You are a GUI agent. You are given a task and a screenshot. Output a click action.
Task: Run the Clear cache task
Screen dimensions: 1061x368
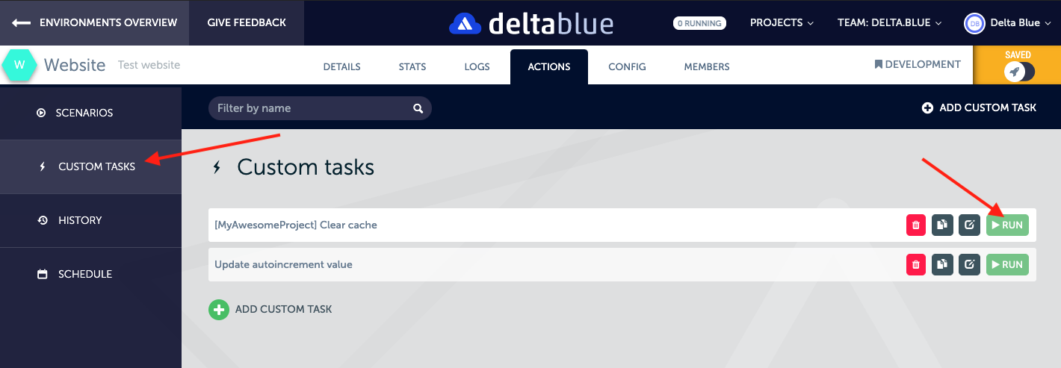point(1006,225)
